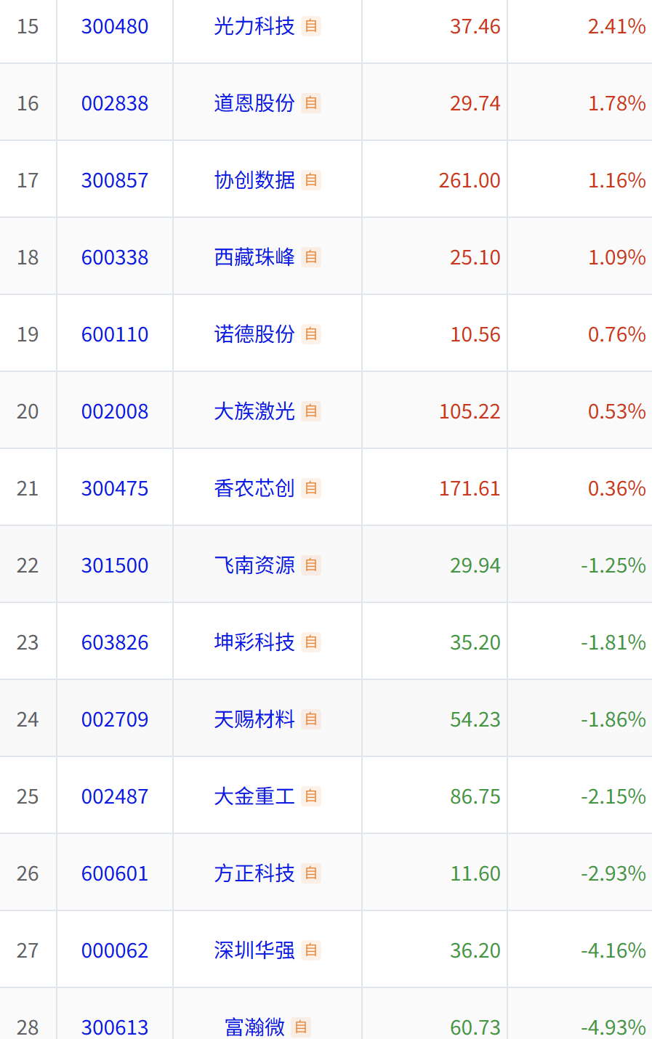652x1039 pixels.
Task: Click the 自 icon beside 道恩股份
Action: pos(311,103)
